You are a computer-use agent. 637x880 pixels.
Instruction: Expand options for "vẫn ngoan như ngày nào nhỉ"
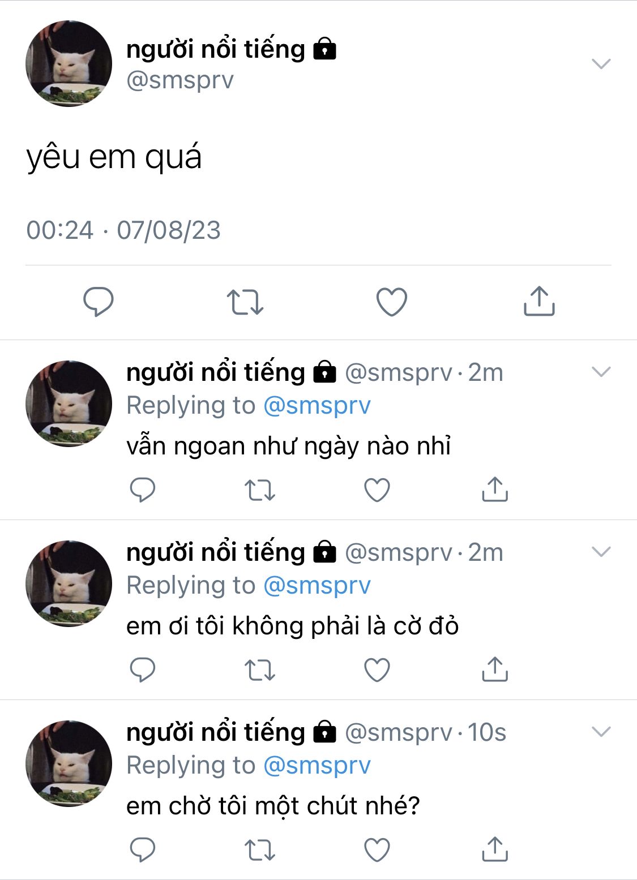click(601, 372)
